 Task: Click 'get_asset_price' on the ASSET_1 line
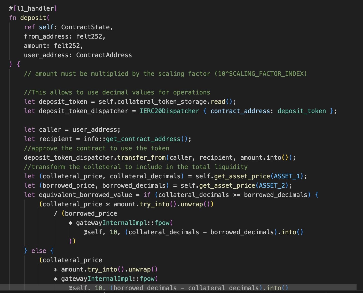point(242,176)
